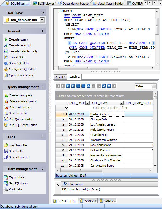Collapse the General panel section

(x=43, y=31)
